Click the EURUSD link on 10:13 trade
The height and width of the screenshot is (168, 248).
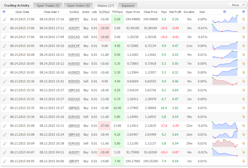coord(74,55)
